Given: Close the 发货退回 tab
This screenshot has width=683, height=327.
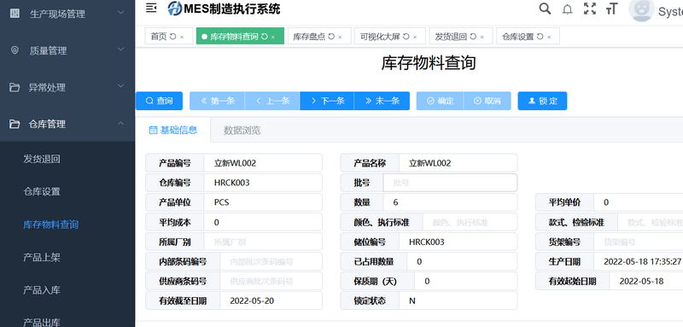Looking at the screenshot, I should pyautogui.click(x=482, y=37).
